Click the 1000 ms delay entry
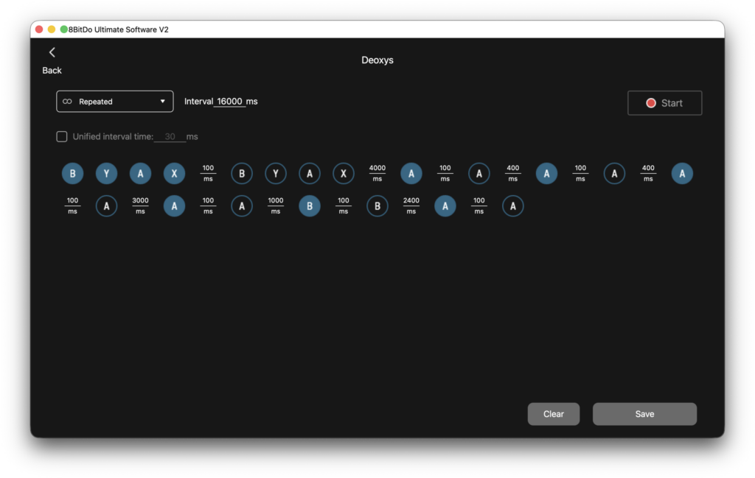 (276, 206)
